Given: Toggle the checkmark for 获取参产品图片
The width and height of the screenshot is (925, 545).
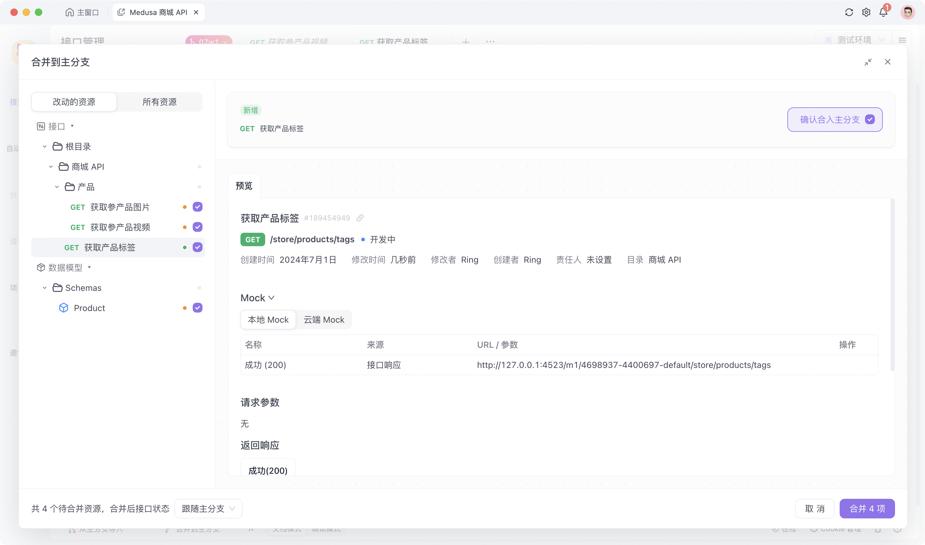Looking at the screenshot, I should [x=197, y=206].
